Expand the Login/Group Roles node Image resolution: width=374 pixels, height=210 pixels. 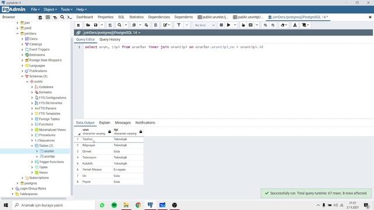tap(12, 188)
